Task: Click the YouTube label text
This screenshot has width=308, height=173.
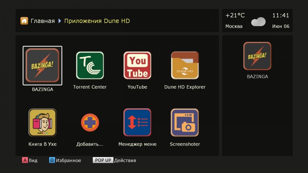Action: [x=137, y=87]
